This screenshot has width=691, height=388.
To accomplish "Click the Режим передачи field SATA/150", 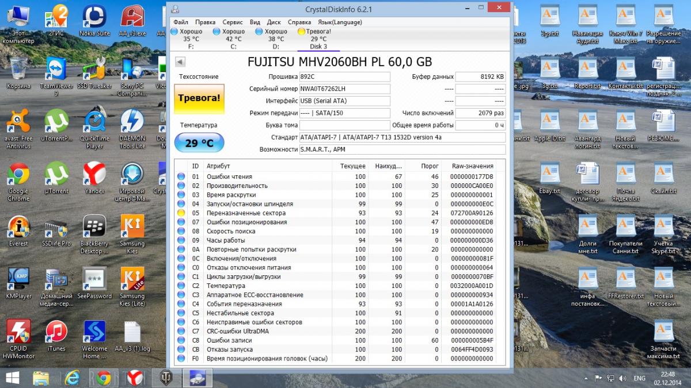I will [x=344, y=113].
